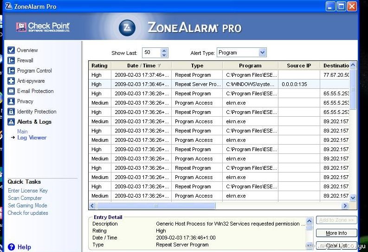Click Set Gaming Mode link
The image size is (368, 252).
point(27,206)
